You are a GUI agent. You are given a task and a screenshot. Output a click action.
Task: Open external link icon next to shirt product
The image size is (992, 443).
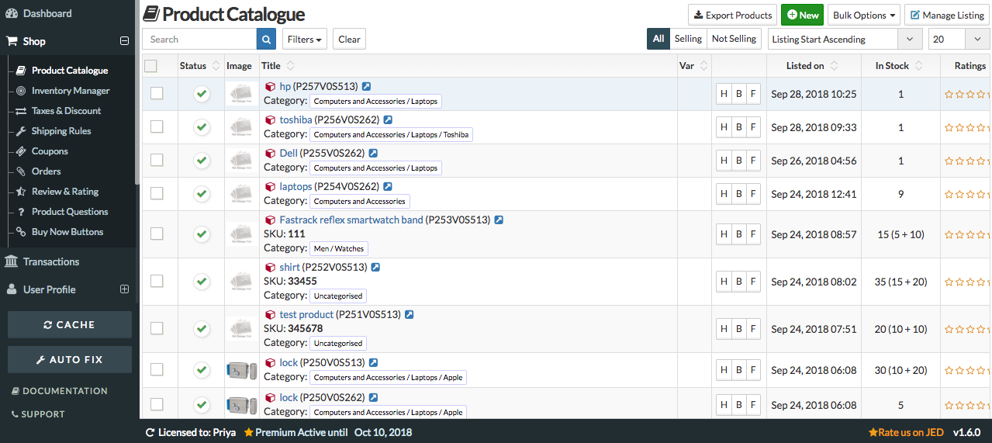[375, 268]
